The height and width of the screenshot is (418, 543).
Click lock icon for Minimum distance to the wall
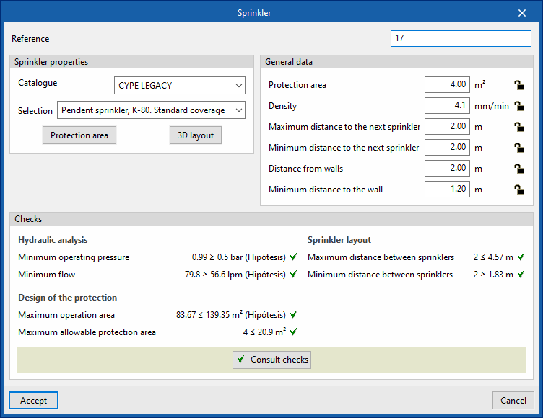click(x=518, y=190)
